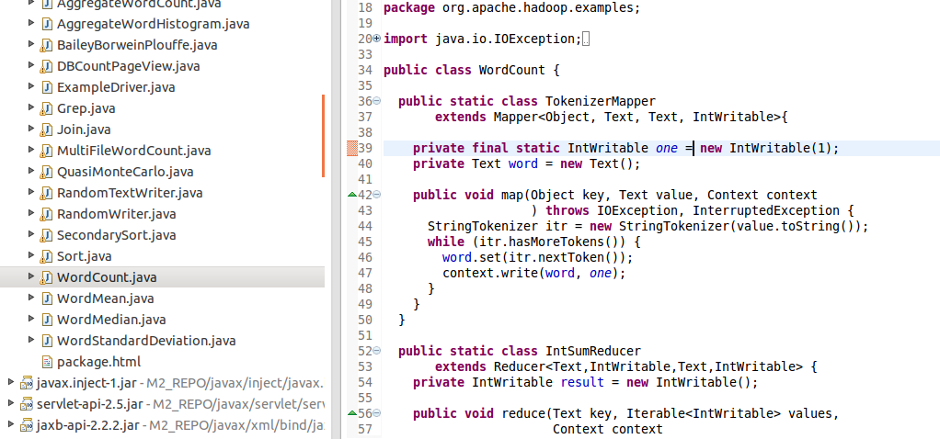This screenshot has width=940, height=439.
Task: Expand the BaileyBorweinPlouffe.java node arrow
Action: coord(31,45)
